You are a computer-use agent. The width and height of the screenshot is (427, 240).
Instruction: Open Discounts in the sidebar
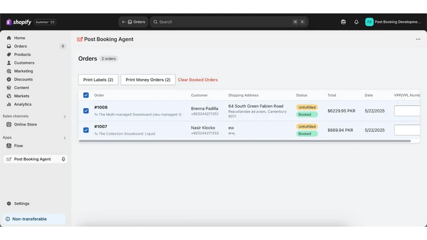point(23,79)
